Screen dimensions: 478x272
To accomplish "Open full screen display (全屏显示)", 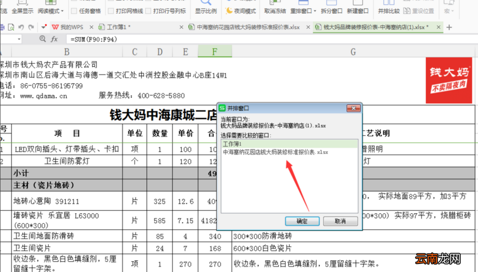I will click(22, 8).
